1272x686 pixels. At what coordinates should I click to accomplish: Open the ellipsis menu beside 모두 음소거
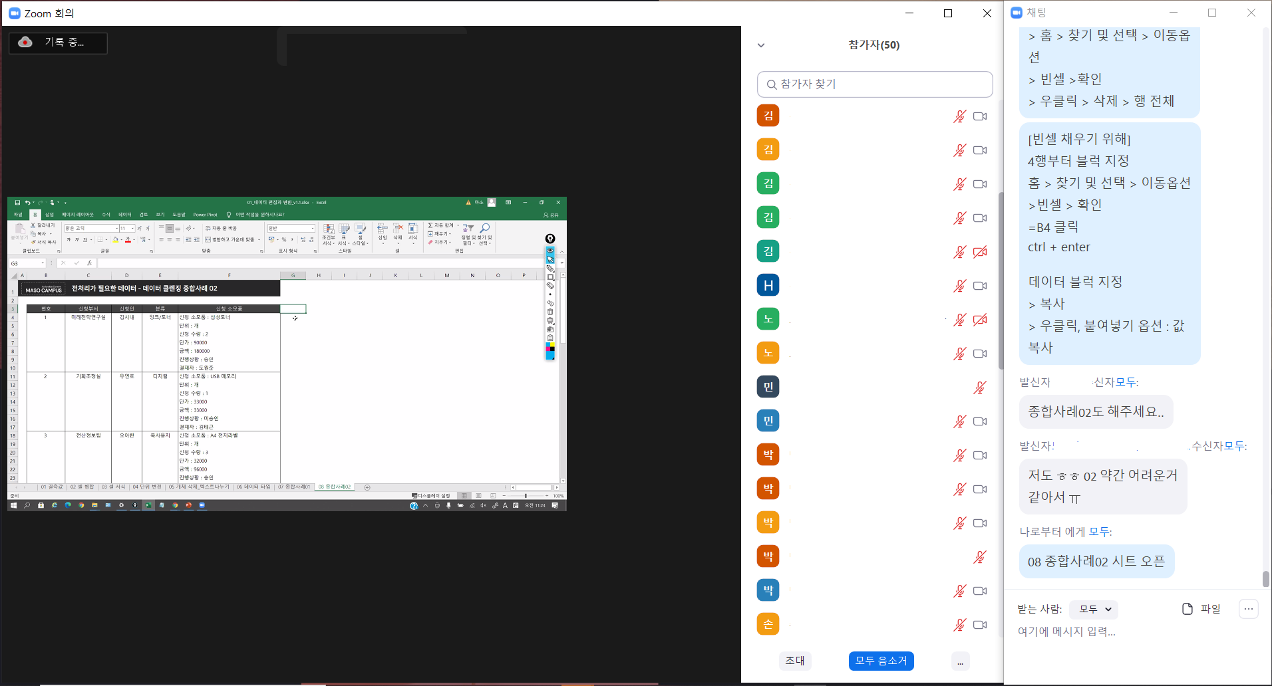(x=960, y=661)
